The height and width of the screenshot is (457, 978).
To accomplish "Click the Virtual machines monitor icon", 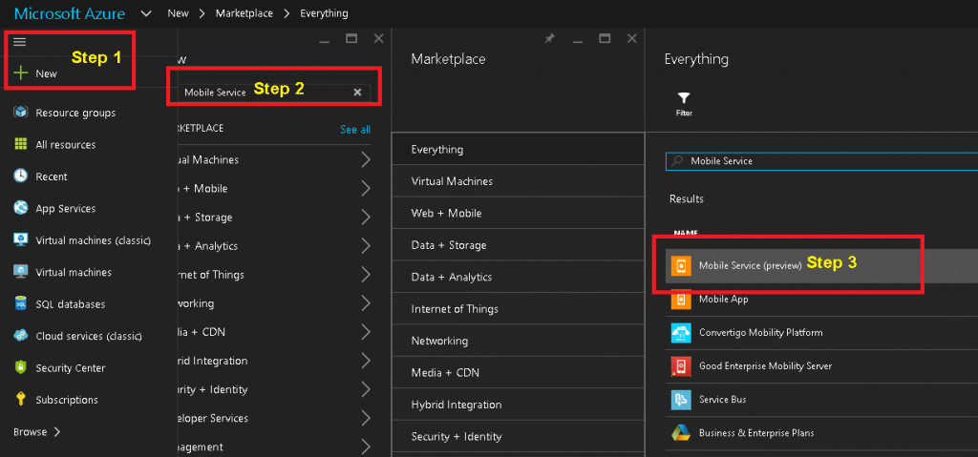I will pyautogui.click(x=21, y=273).
